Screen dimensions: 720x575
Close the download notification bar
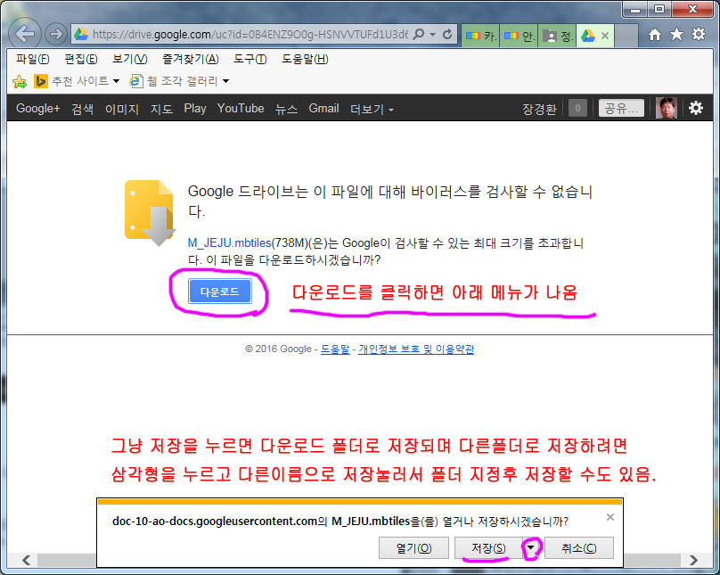pos(610,517)
